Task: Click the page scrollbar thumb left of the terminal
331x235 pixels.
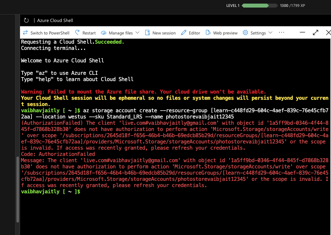Action: click(x=18, y=189)
